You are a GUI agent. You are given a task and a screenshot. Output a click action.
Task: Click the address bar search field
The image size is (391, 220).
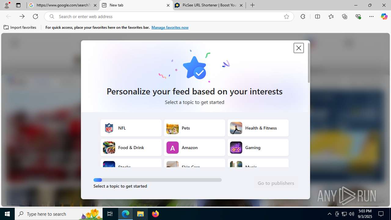pyautogui.click(x=169, y=16)
